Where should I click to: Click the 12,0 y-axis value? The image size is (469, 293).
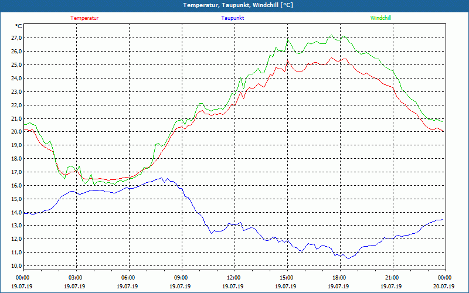coord(16,239)
